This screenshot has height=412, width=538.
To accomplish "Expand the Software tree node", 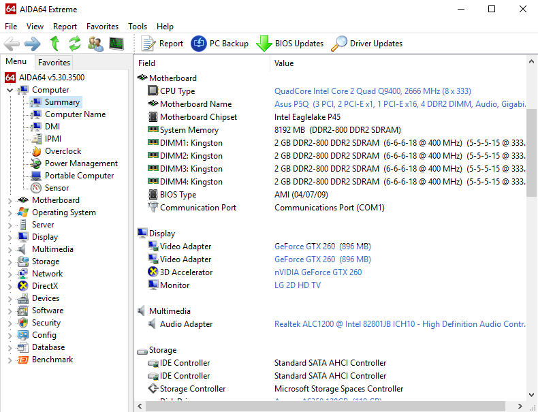I will (x=10, y=311).
